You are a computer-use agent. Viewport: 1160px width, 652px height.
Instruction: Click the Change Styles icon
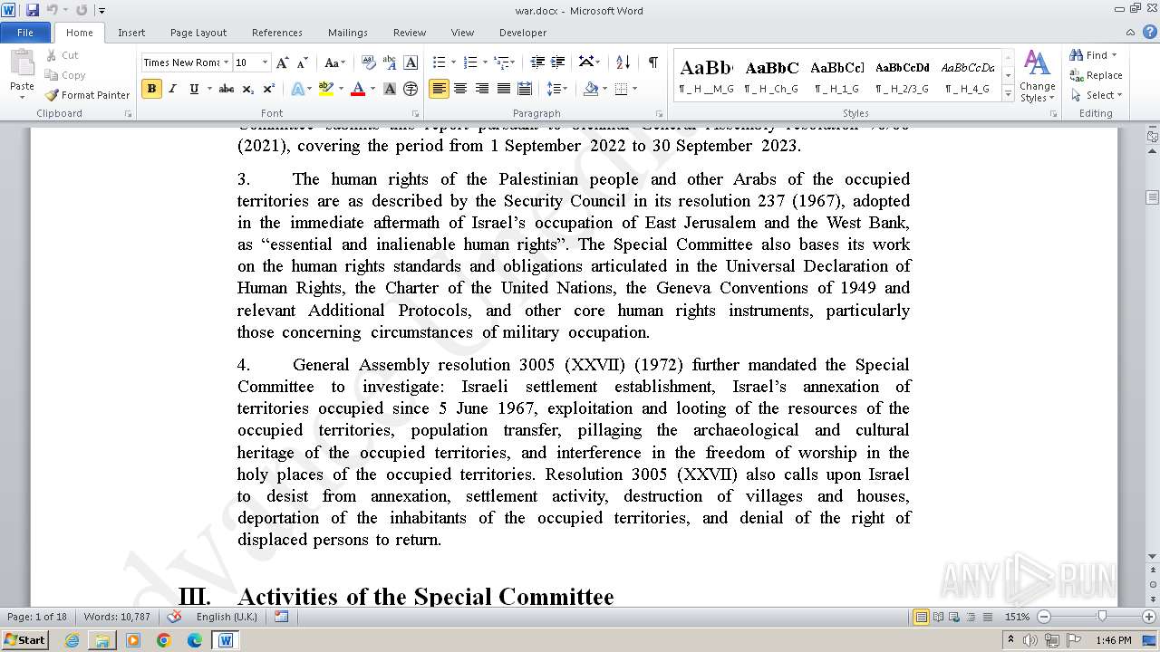pyautogui.click(x=1037, y=76)
